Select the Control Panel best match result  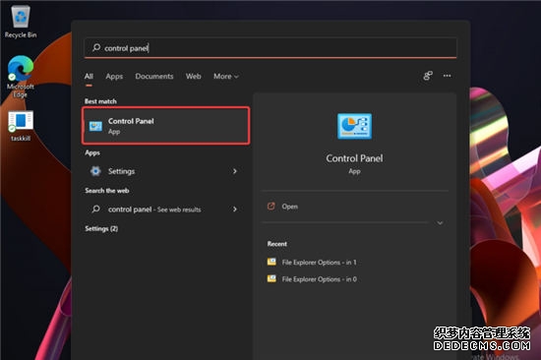166,126
